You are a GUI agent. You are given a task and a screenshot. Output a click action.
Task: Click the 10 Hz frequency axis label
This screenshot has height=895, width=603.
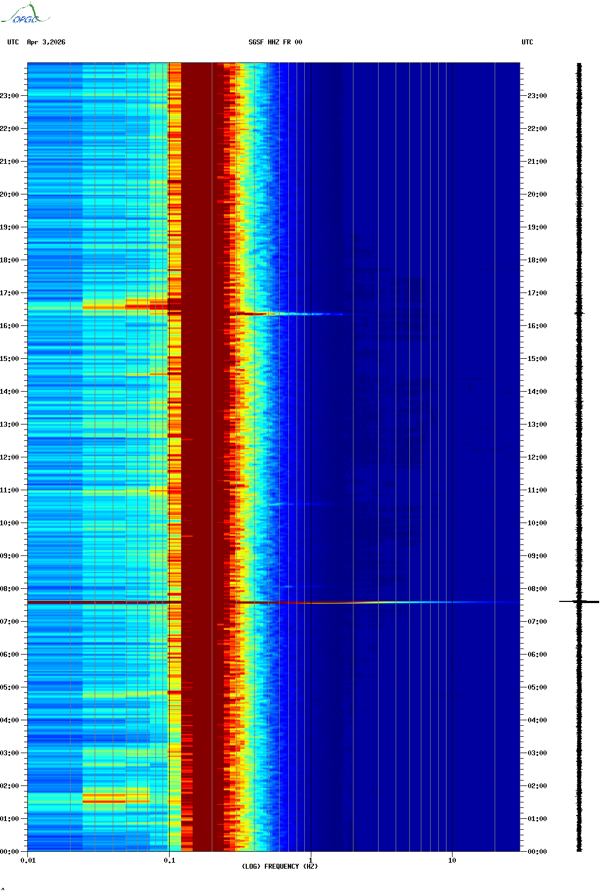452,860
